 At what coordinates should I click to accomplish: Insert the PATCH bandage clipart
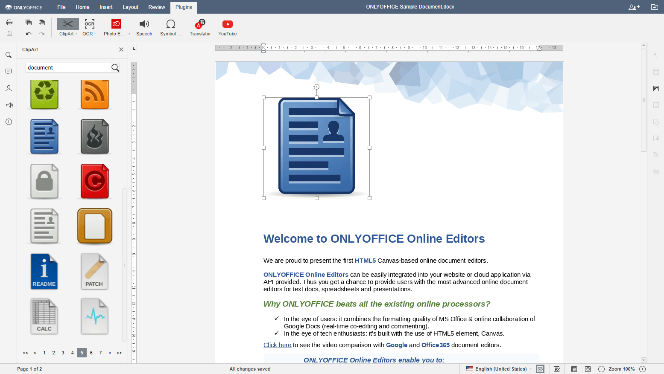coord(95,272)
